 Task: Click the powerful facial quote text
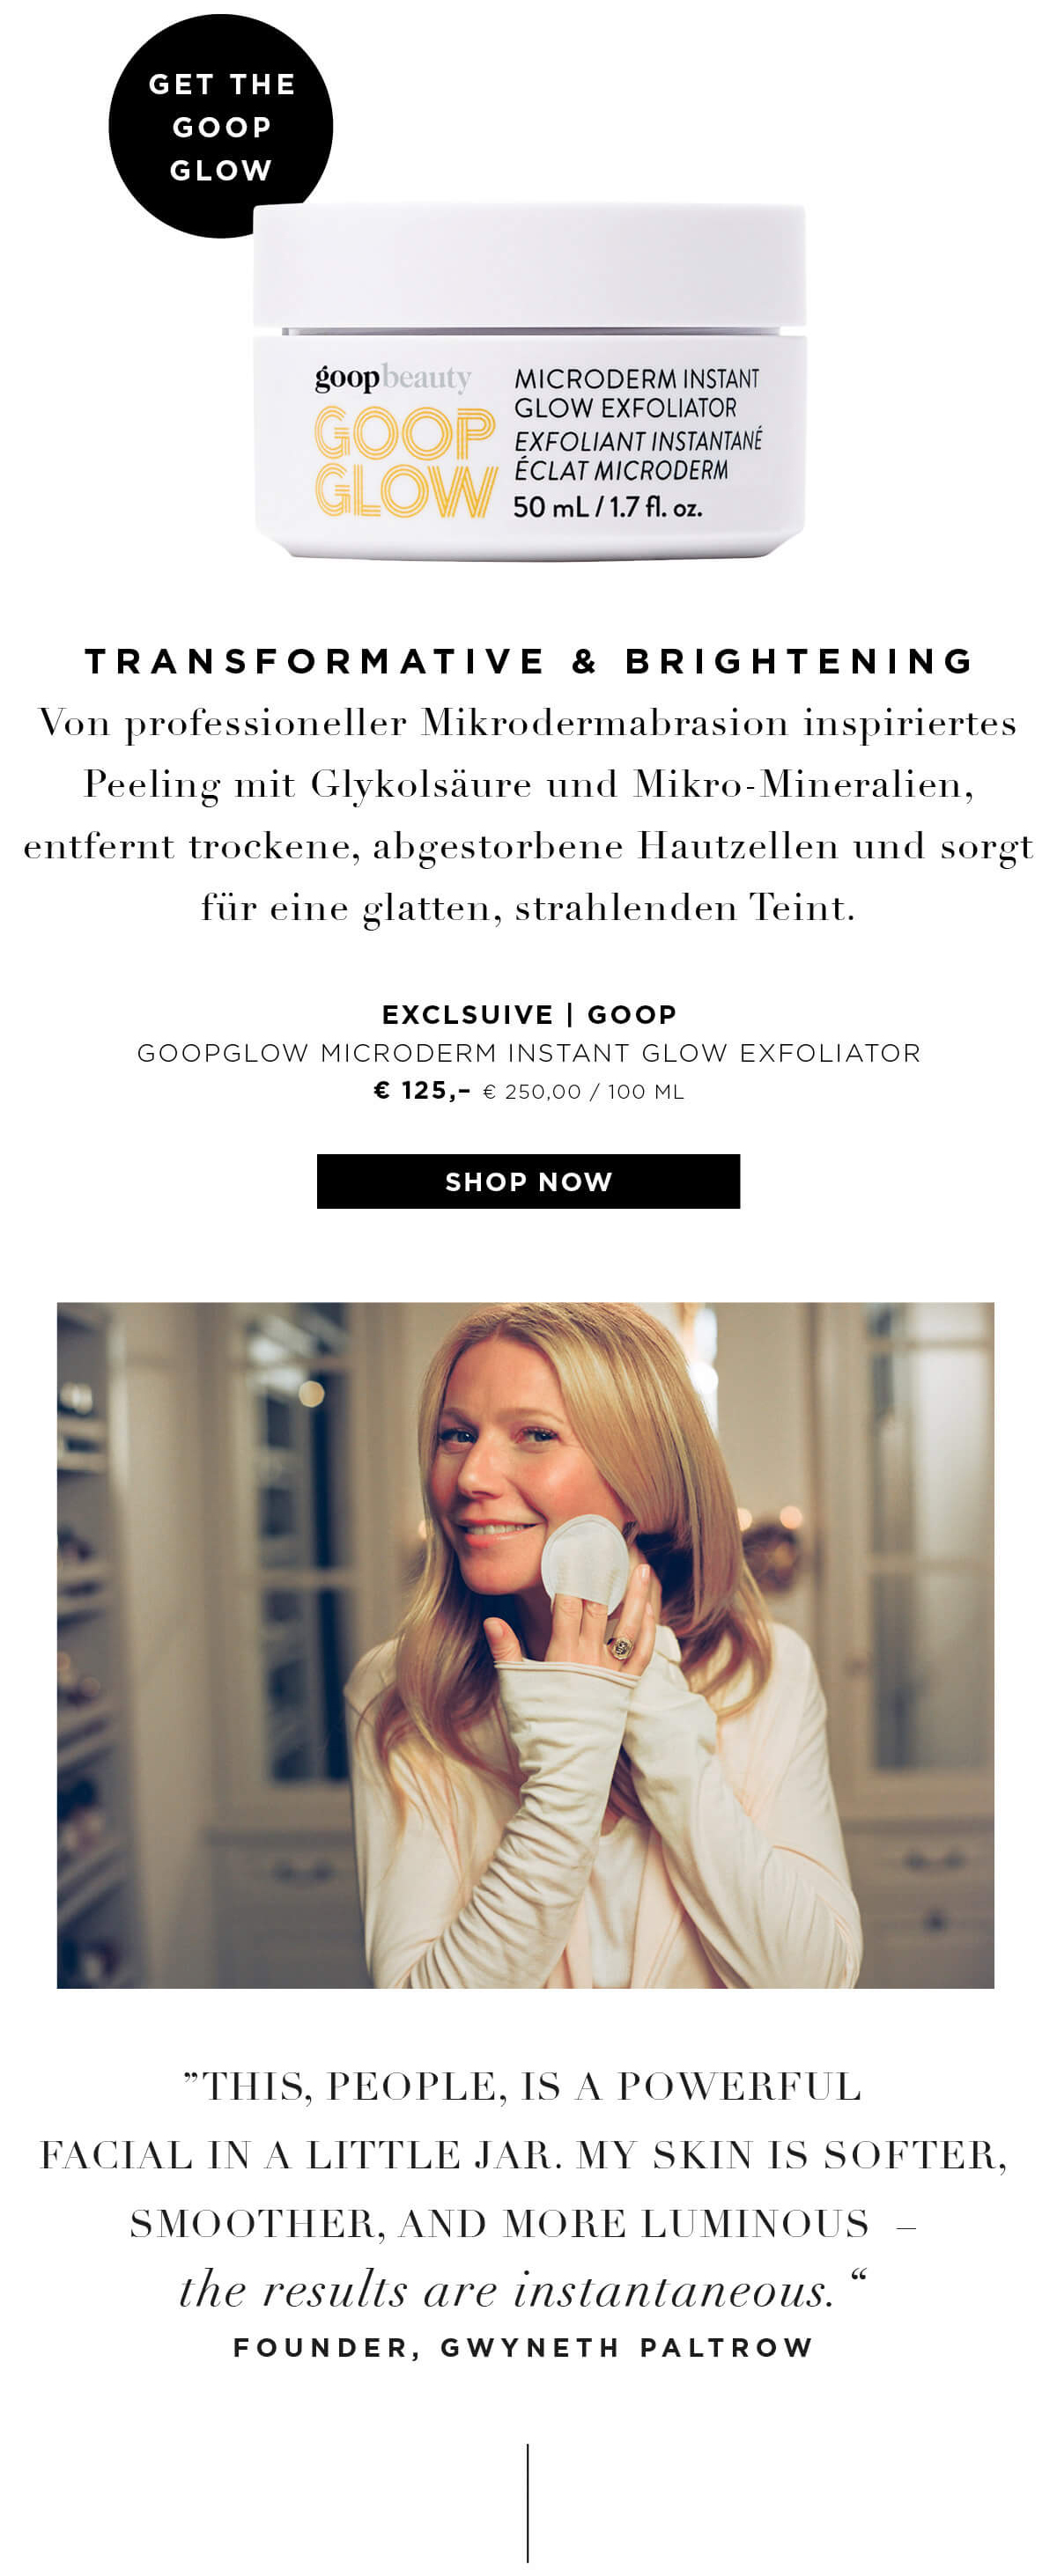pos(522,2154)
